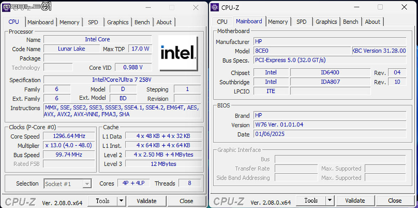Screen dimensions: 418x208
Task: Click the KBC Version 31.28.00 field
Action: point(379,50)
